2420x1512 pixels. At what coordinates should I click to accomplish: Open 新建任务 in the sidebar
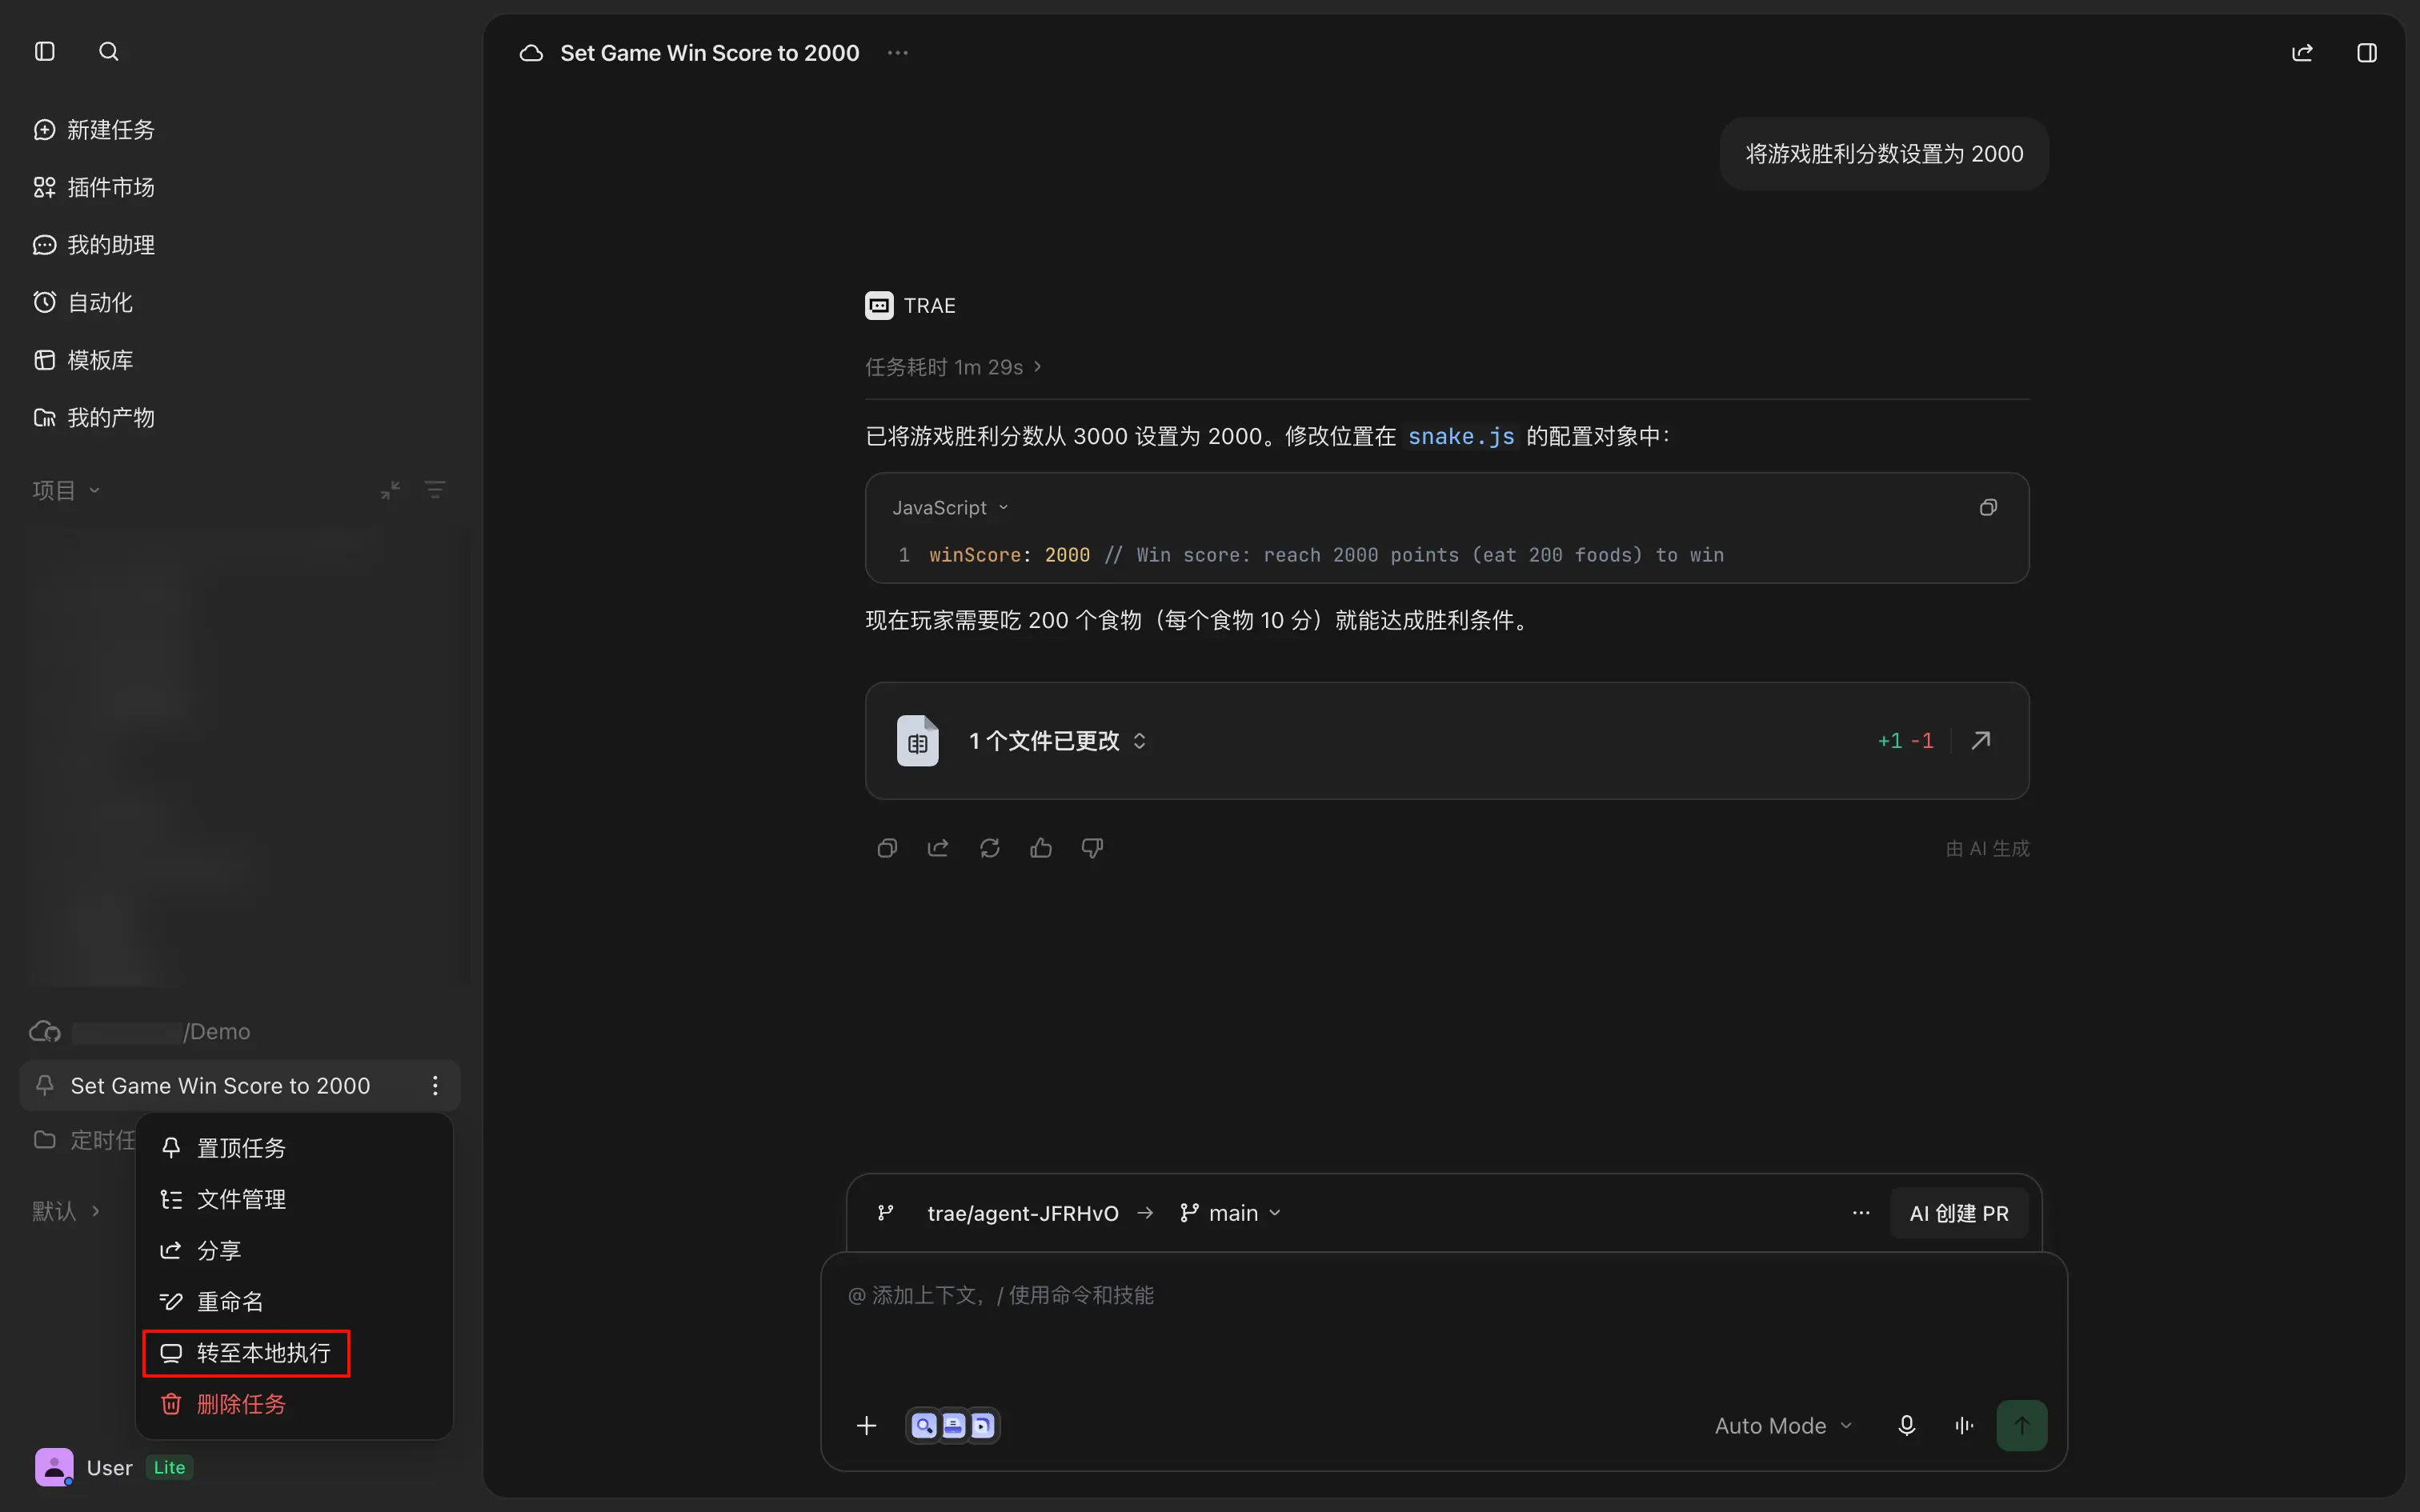(x=94, y=130)
